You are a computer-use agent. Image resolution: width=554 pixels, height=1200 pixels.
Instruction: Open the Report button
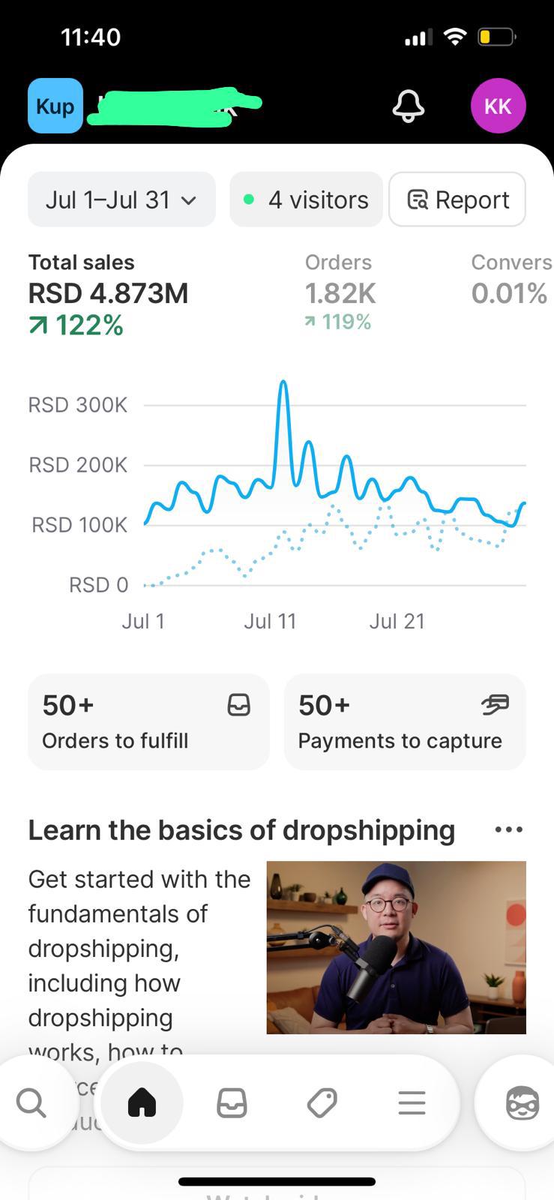click(457, 200)
